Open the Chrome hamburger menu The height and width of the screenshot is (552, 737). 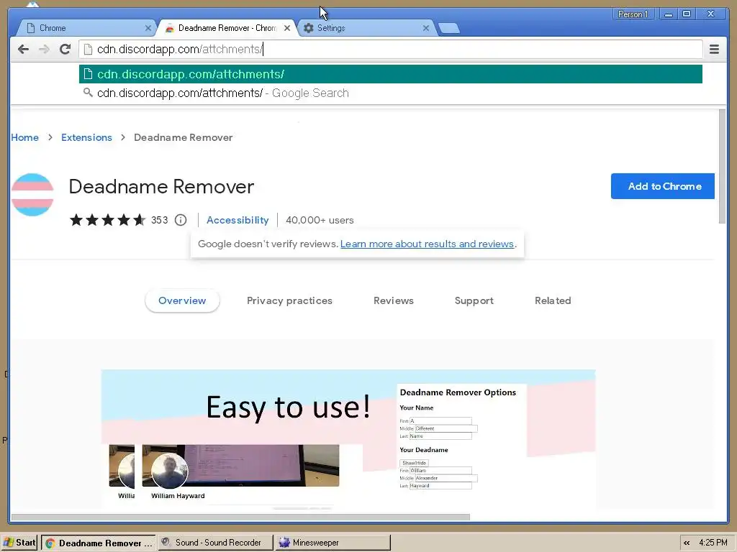714,49
